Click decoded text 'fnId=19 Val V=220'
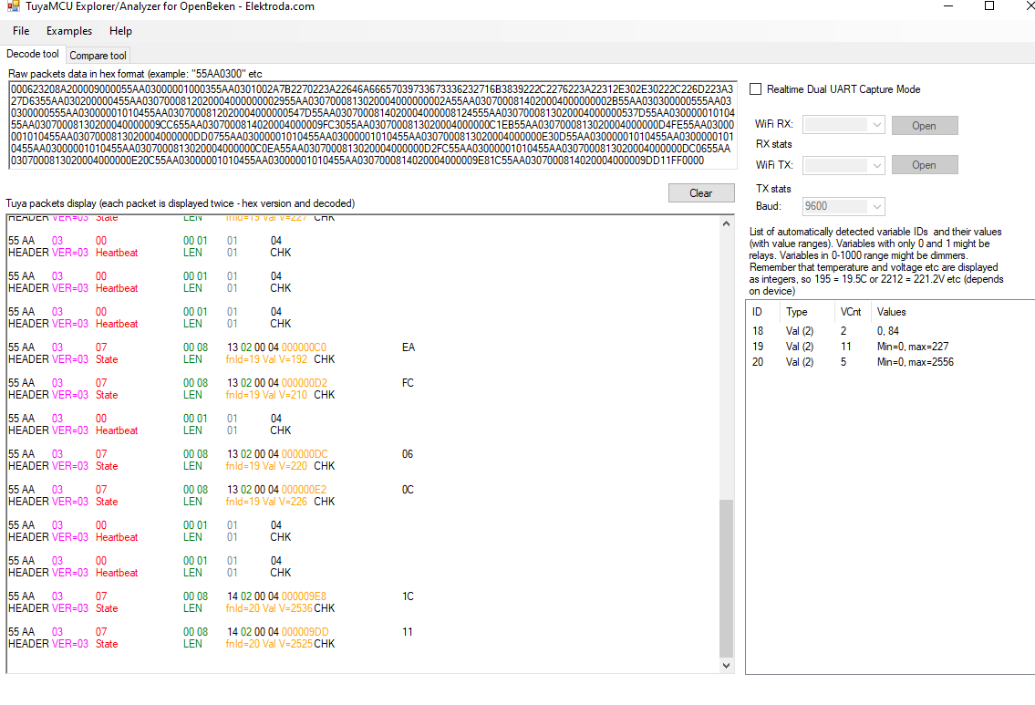The height and width of the screenshot is (705, 1035). click(x=266, y=466)
